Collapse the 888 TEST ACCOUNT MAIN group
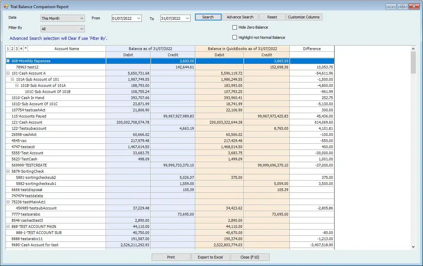 click(x=8, y=226)
